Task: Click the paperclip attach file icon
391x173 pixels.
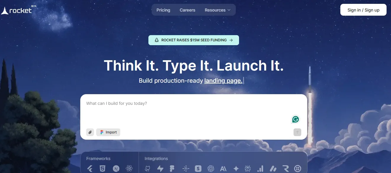Action: click(90, 132)
